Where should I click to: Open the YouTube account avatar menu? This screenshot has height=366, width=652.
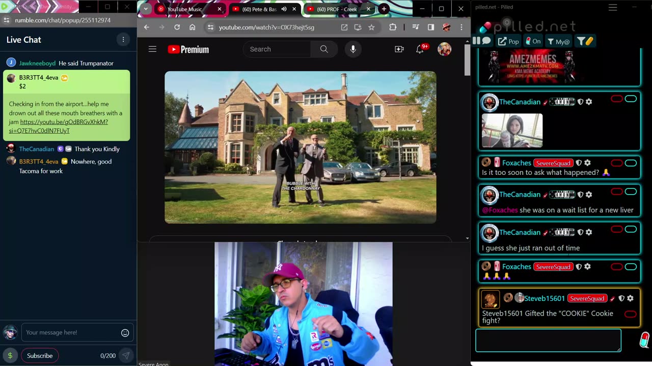[444, 49]
